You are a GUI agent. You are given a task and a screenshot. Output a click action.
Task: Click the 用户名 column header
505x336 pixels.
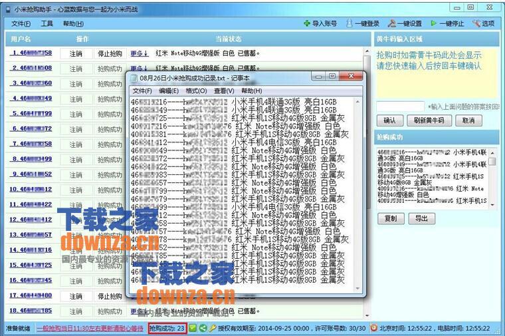click(21, 39)
